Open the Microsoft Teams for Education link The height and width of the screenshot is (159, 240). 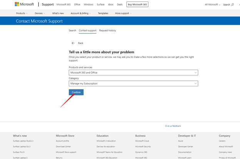(110, 152)
